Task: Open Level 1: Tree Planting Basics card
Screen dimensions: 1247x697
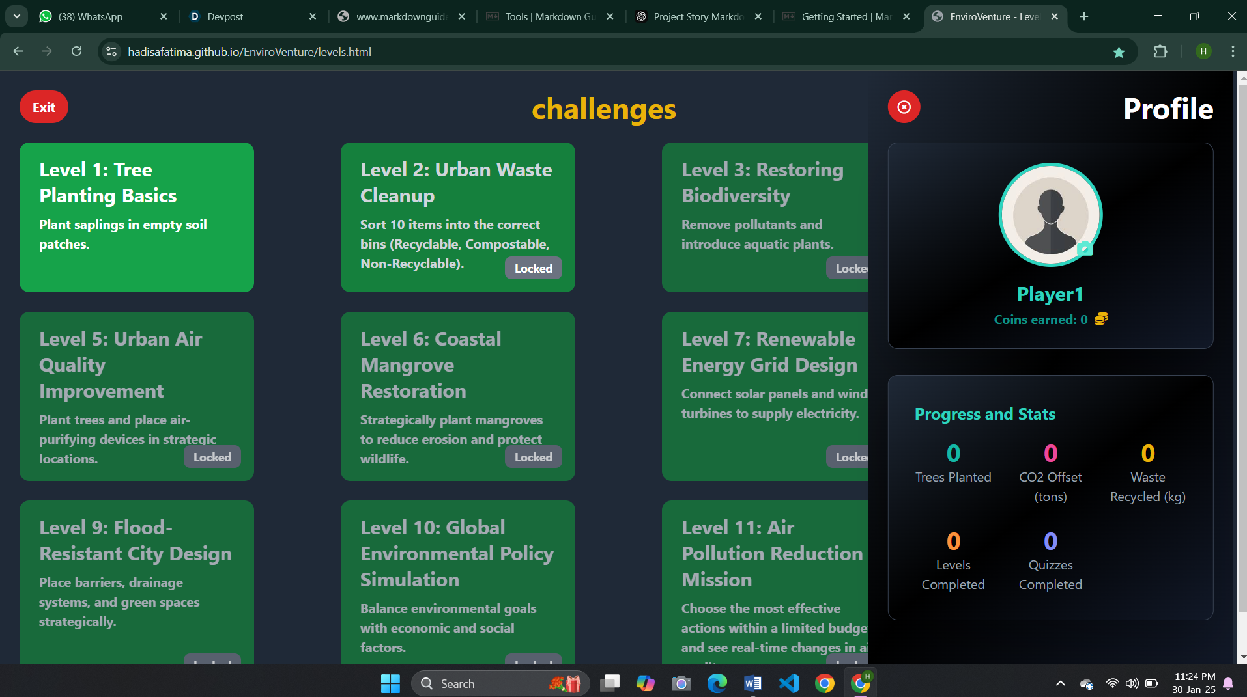Action: (137, 217)
